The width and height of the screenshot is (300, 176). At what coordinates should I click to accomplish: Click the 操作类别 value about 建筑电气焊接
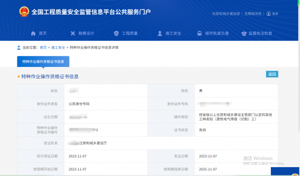(235, 117)
